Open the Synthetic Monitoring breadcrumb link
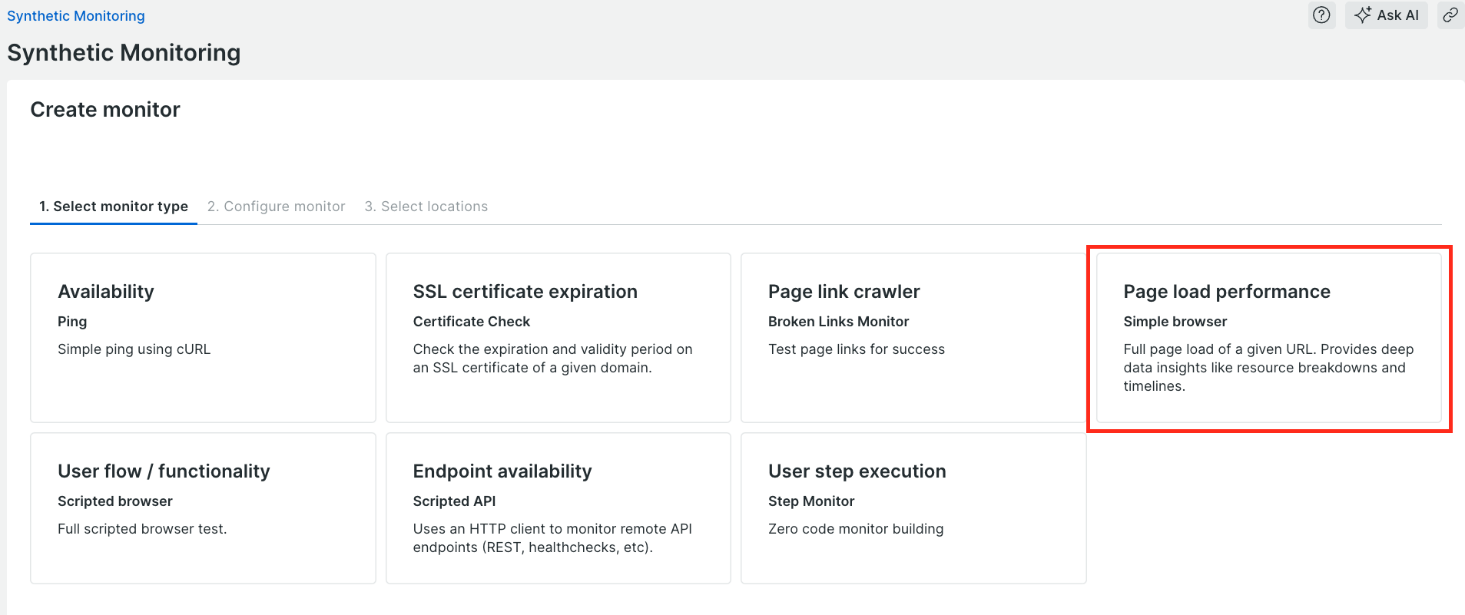Image resolution: width=1465 pixels, height=615 pixels. pos(76,16)
